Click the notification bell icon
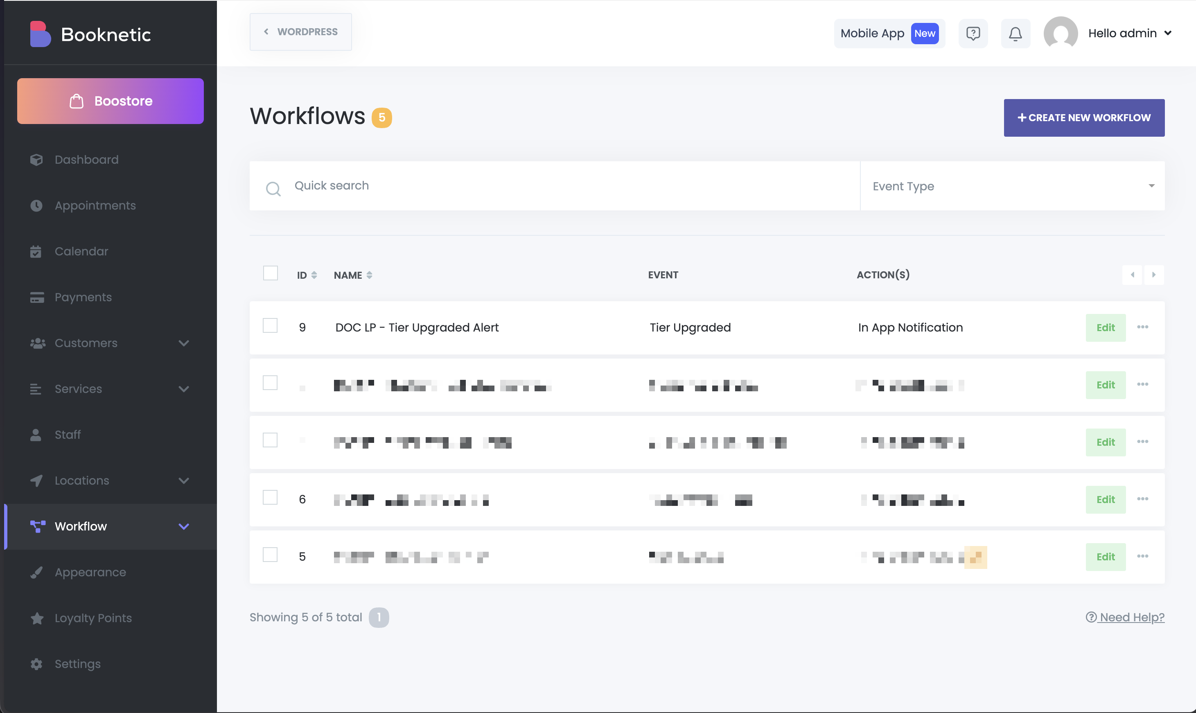 coord(1015,34)
